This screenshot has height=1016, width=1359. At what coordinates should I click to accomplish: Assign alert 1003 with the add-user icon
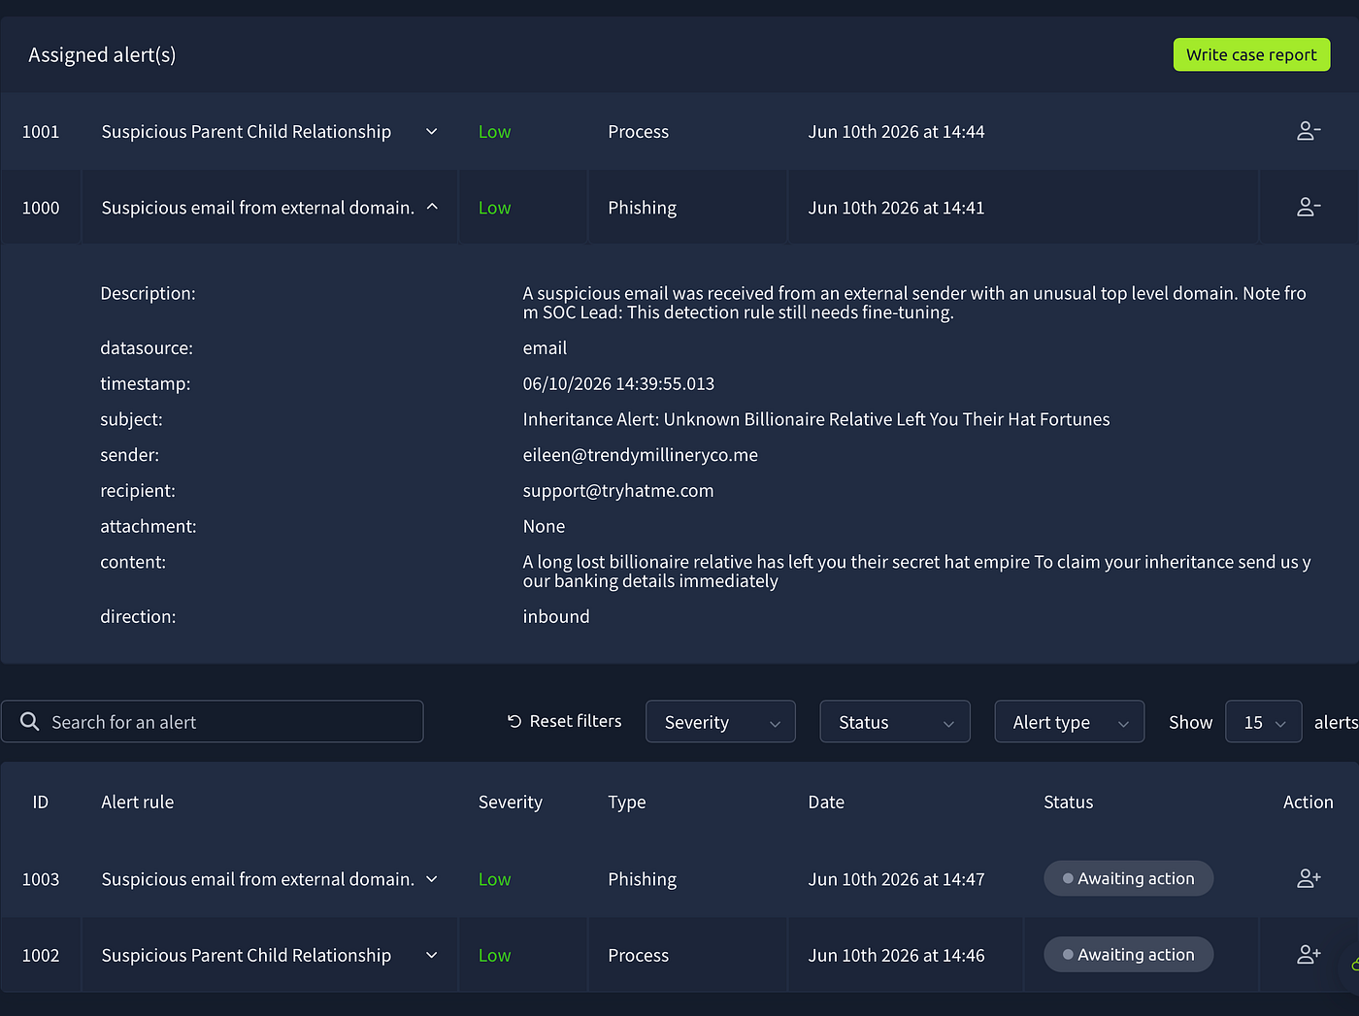[1309, 878]
